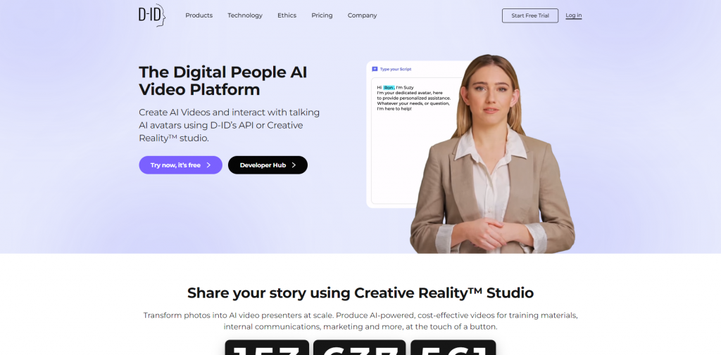Click the videos counter digits
The height and width of the screenshot is (355, 721).
(360, 348)
